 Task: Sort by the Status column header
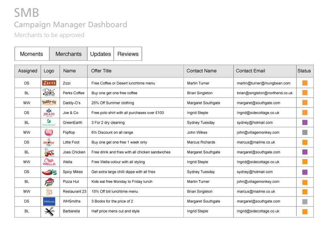coord(304,71)
